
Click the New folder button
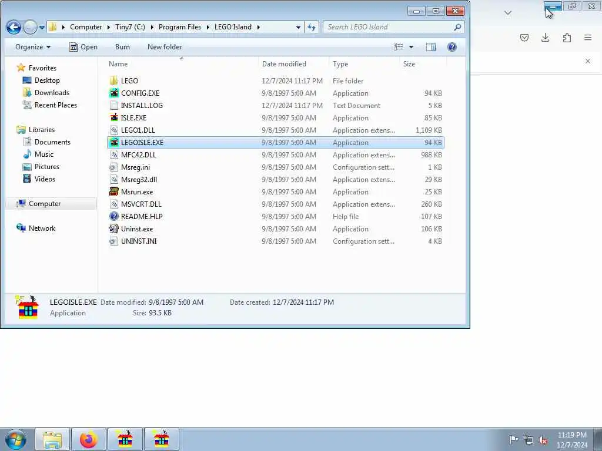click(165, 47)
